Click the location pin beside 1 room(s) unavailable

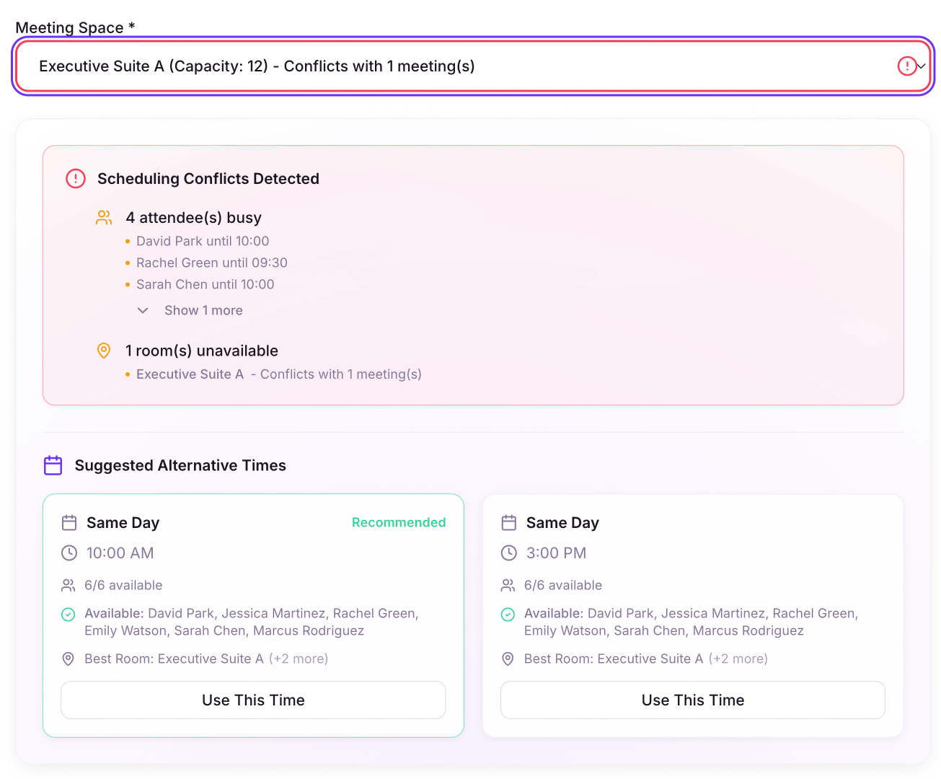[x=104, y=351]
